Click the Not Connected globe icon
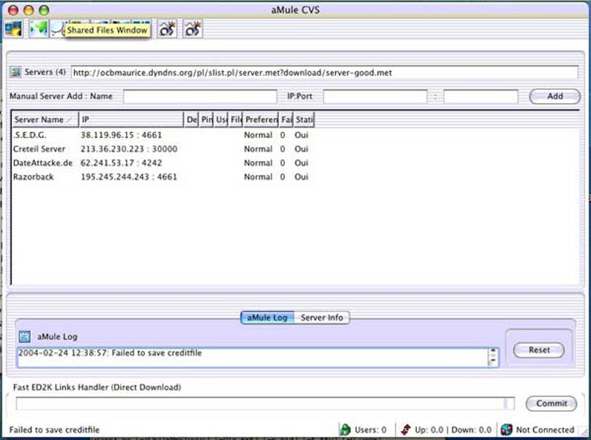Viewport: 591px width, 440px height. pos(506,430)
